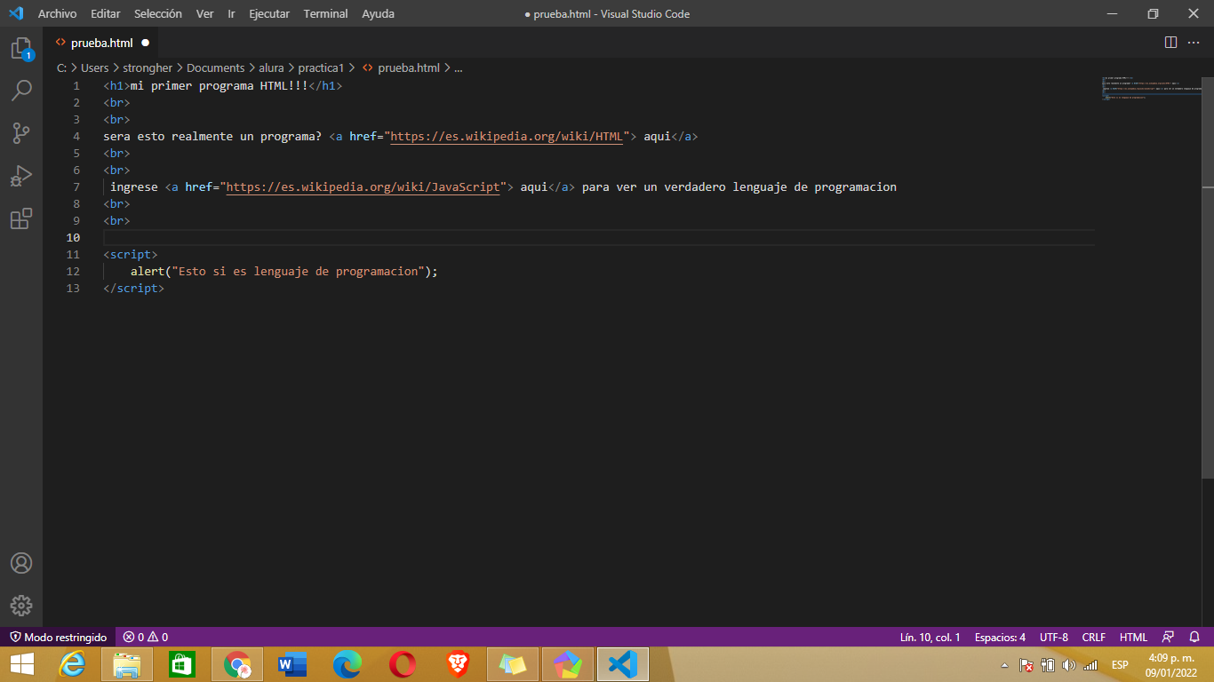
Task: Open the Accounts menu icon
Action: 21,563
